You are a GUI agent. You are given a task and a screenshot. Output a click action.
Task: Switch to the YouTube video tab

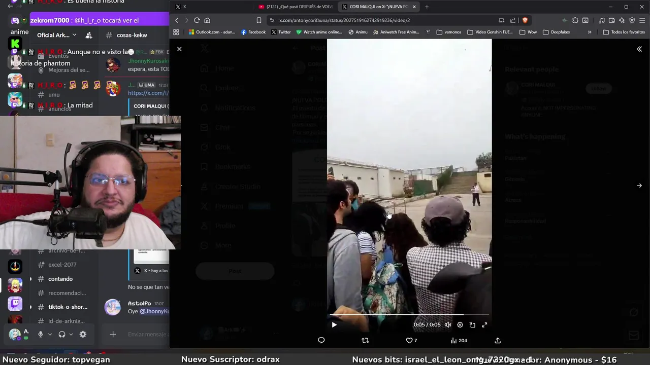(x=295, y=7)
